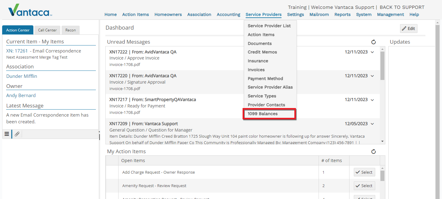Open message XN17217 from SmartPropertyQAVantaca
442x199 pixels.
(243, 106)
